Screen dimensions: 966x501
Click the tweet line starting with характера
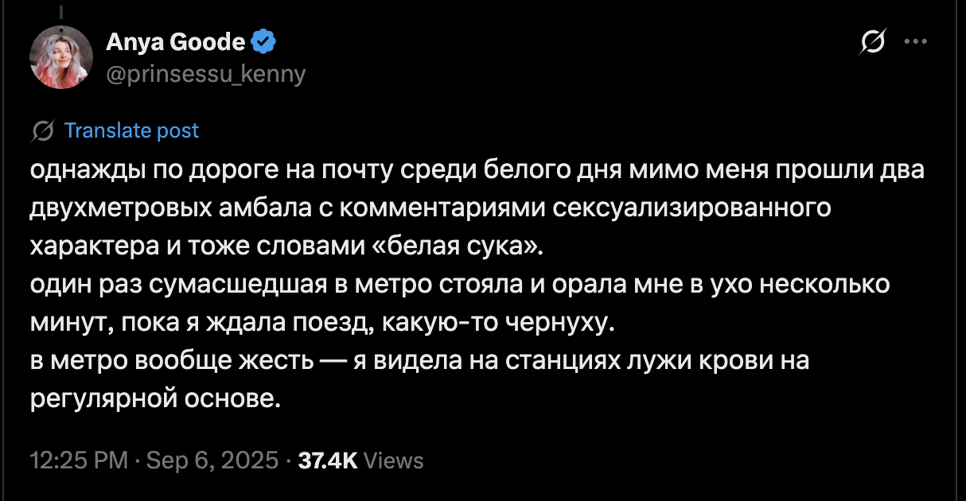pyautogui.click(x=285, y=246)
